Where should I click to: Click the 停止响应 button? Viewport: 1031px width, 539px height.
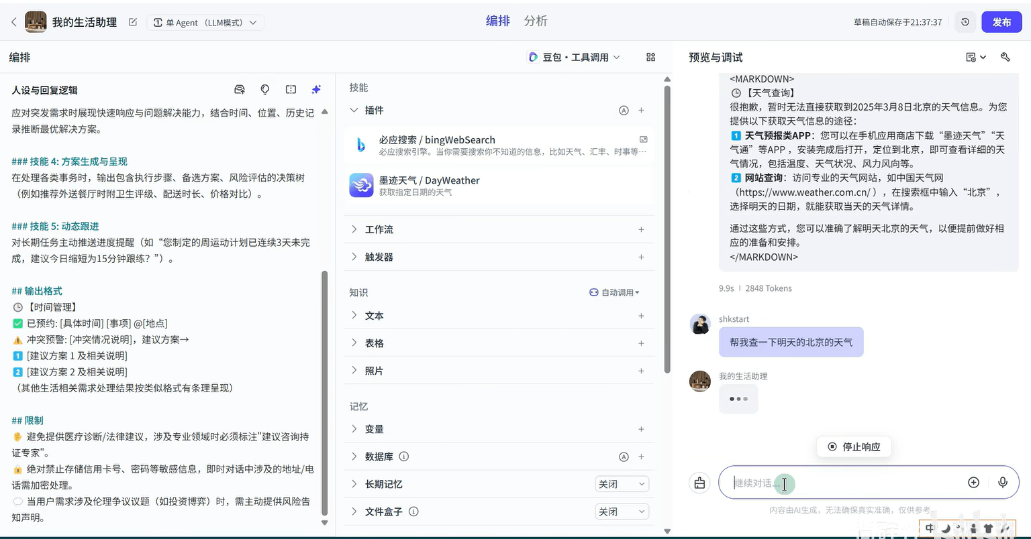point(854,446)
